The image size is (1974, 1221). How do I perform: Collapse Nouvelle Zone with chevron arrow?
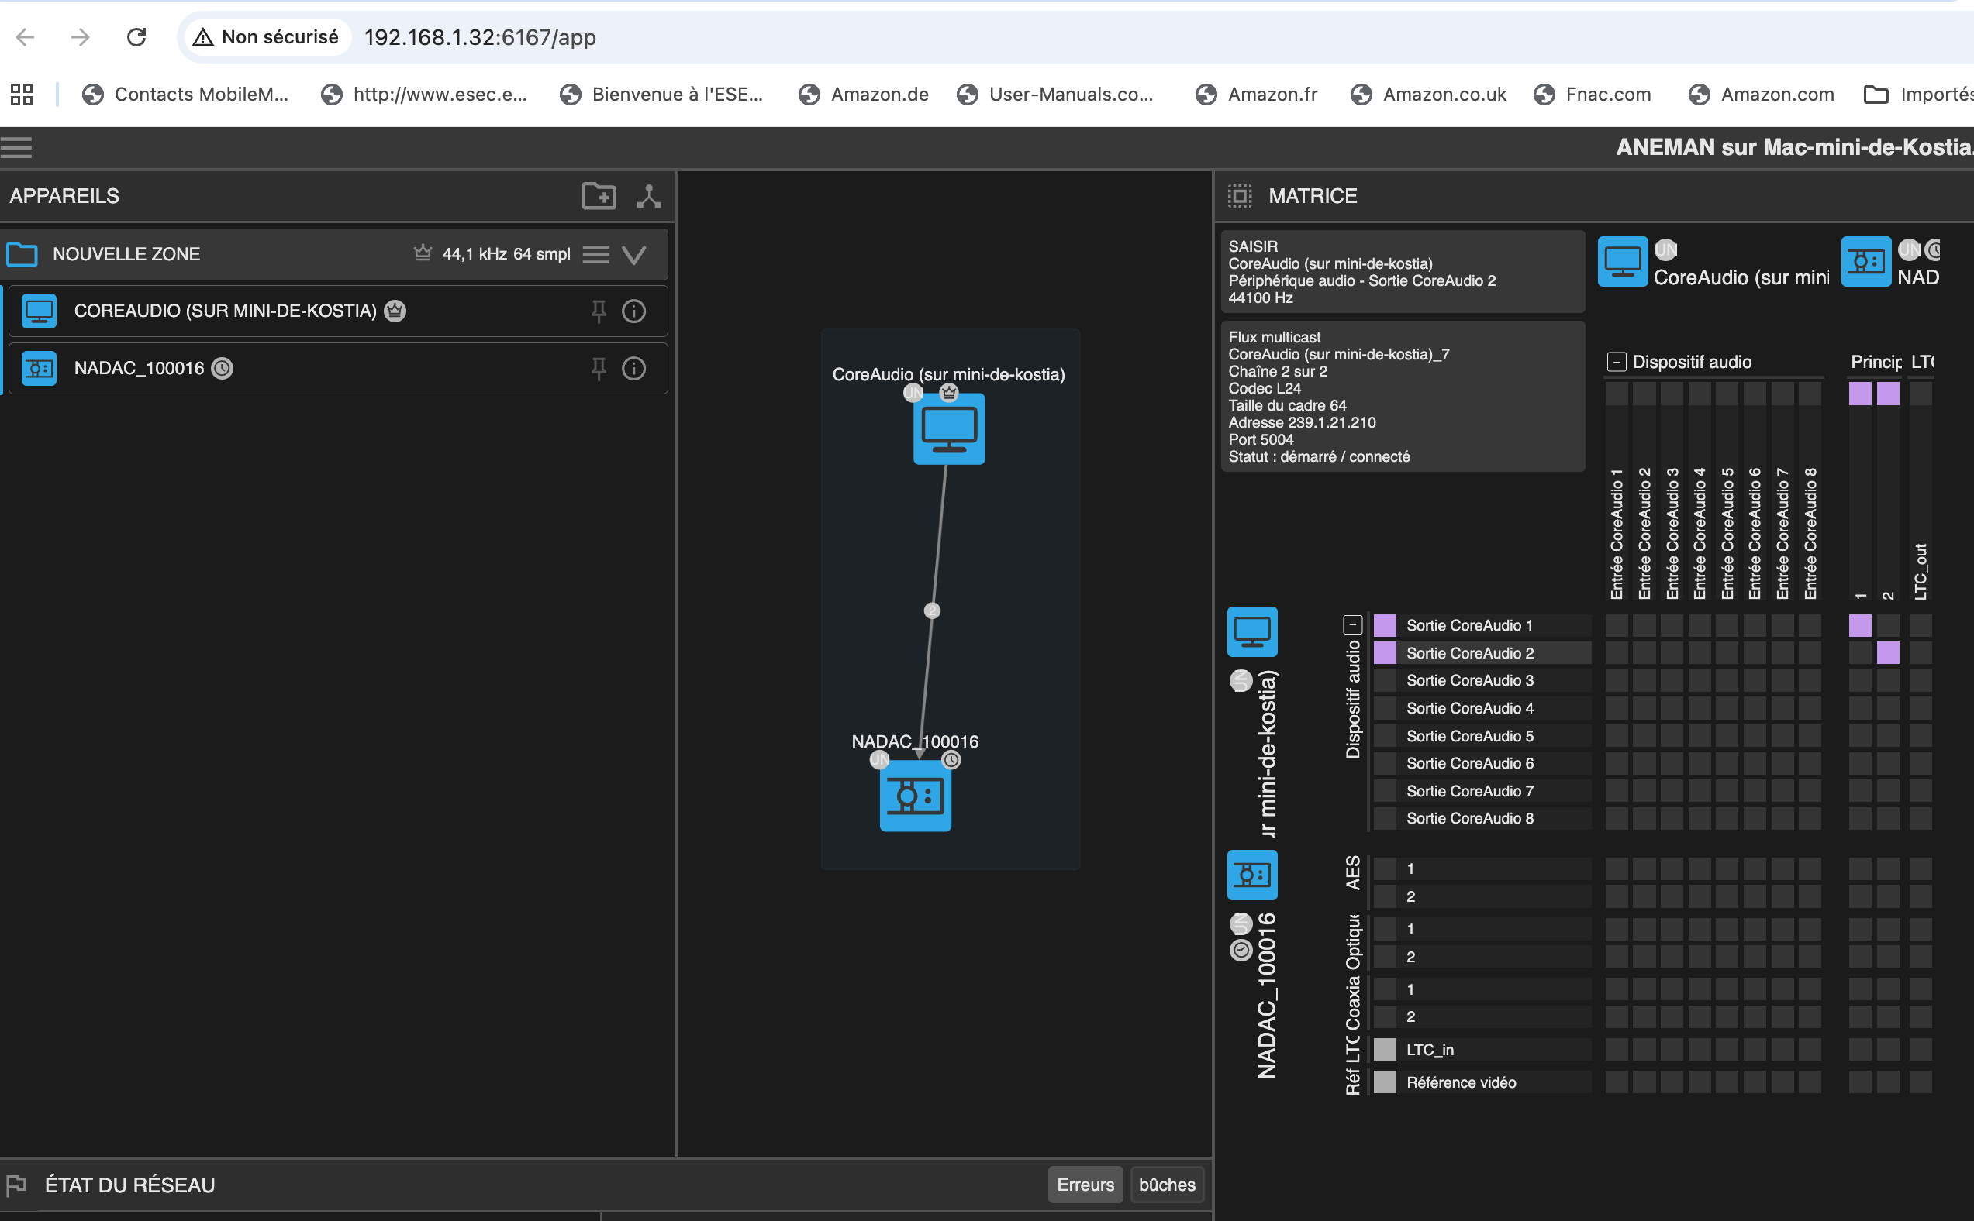click(x=634, y=255)
